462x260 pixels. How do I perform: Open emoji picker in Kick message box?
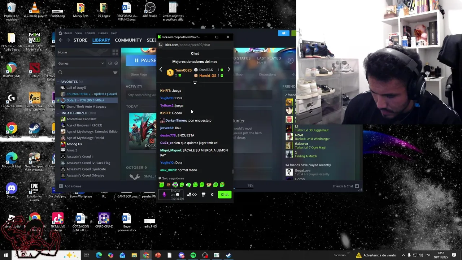178,195
